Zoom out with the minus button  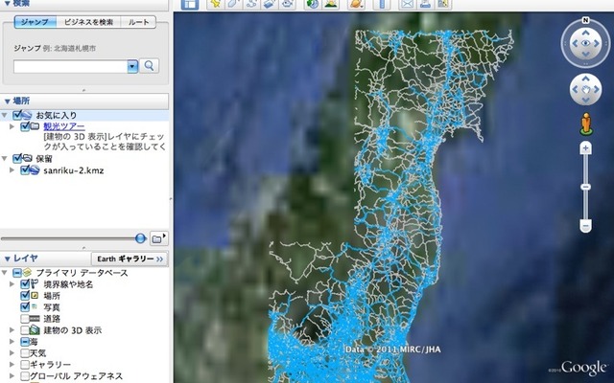[x=586, y=226]
